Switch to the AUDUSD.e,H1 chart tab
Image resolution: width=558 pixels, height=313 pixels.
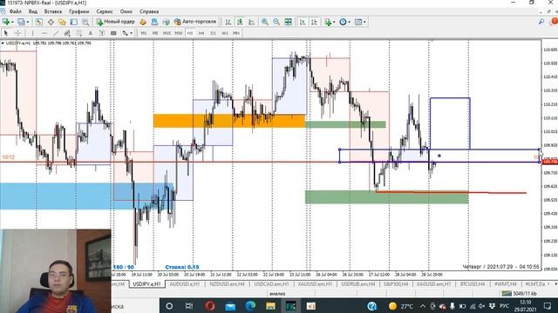pyautogui.click(x=185, y=284)
